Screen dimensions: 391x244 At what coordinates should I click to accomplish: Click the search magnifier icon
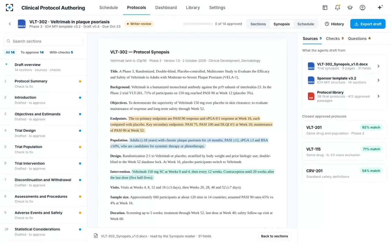click(x=8, y=41)
